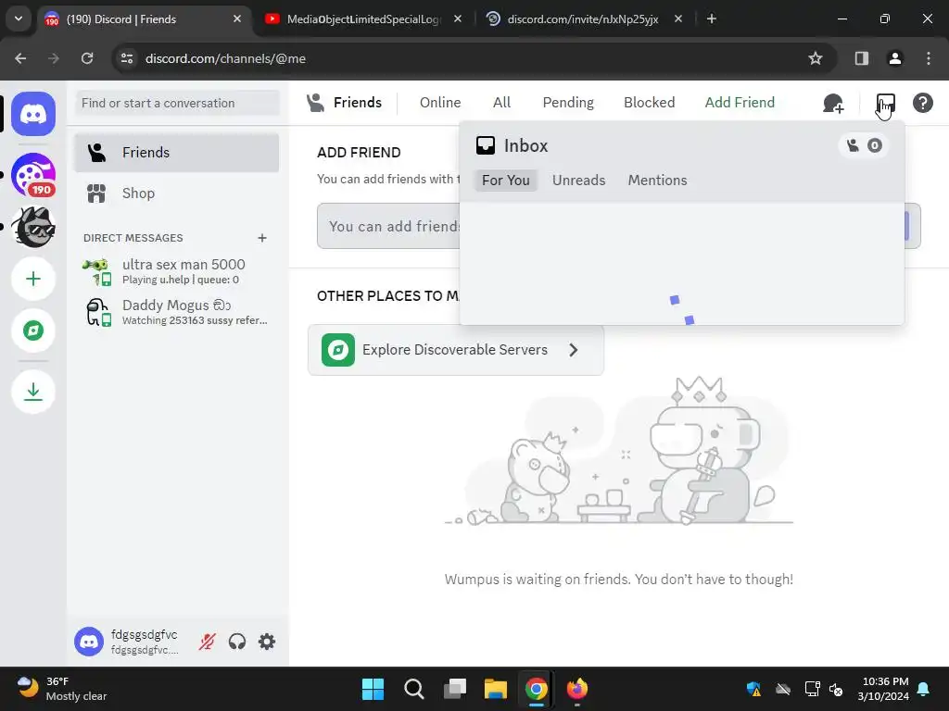Toggle the Inbox icon in header

pos(885,104)
